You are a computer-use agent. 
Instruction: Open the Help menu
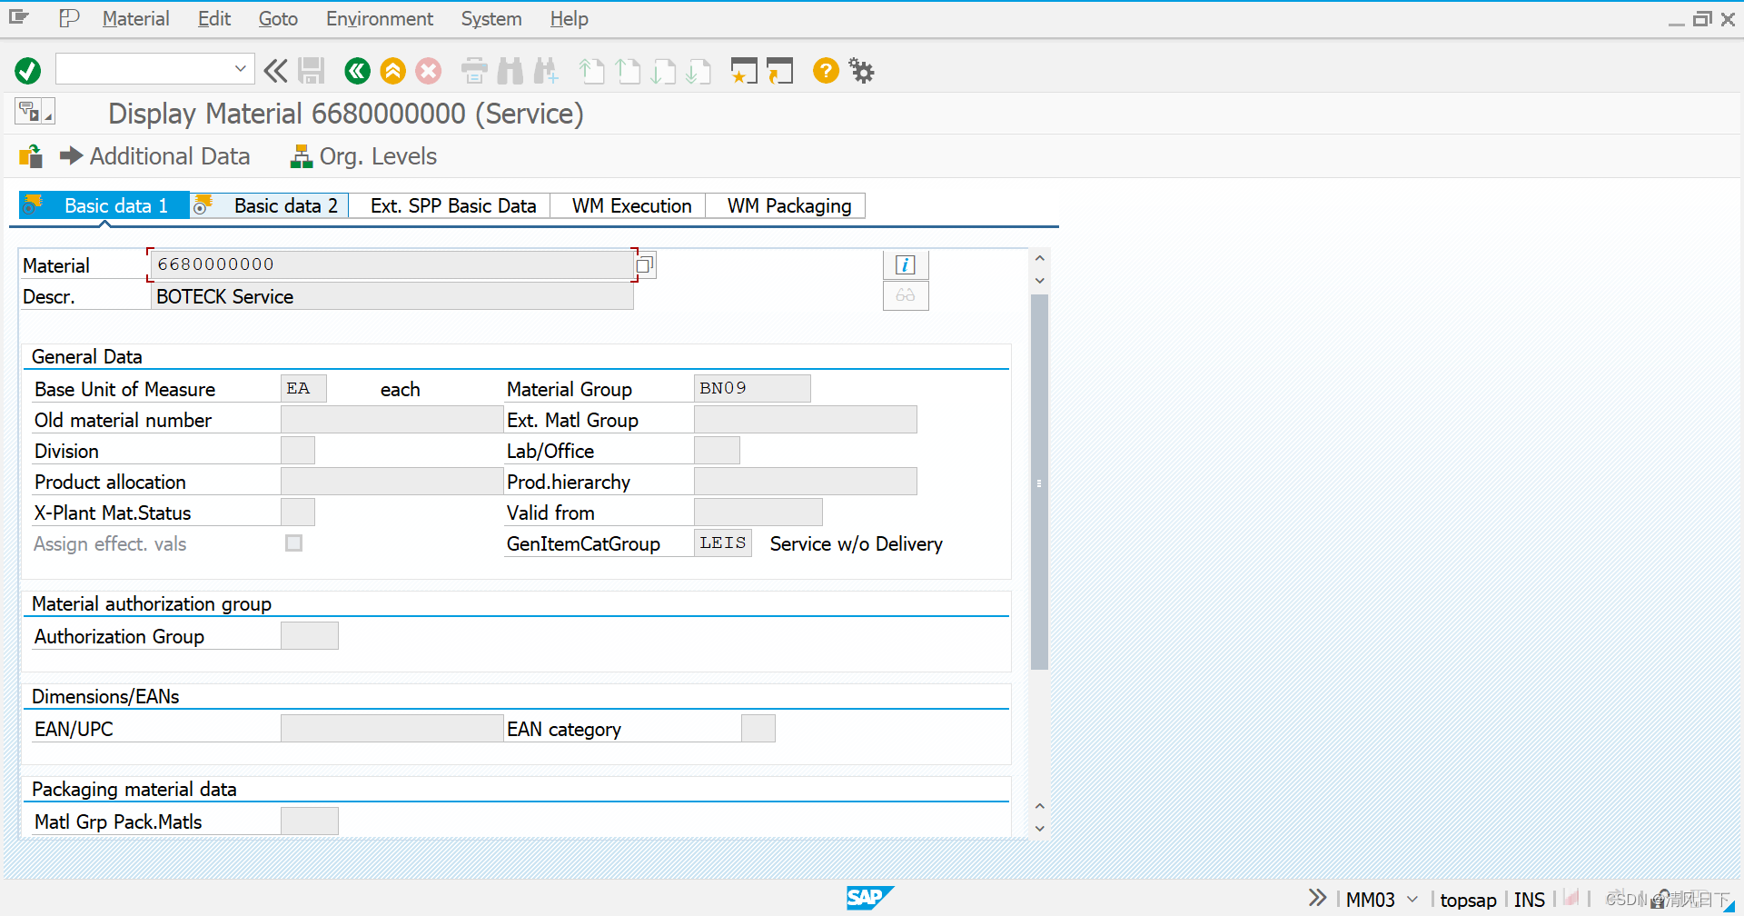pos(569,18)
